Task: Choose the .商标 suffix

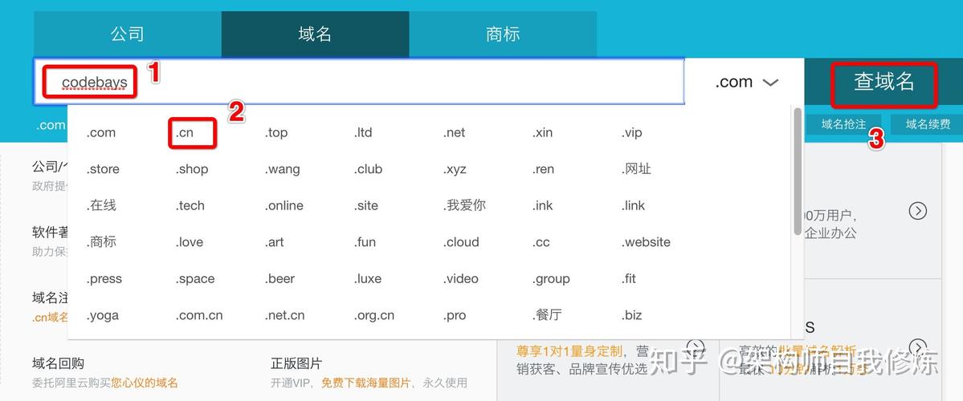Action: pyautogui.click(x=100, y=242)
